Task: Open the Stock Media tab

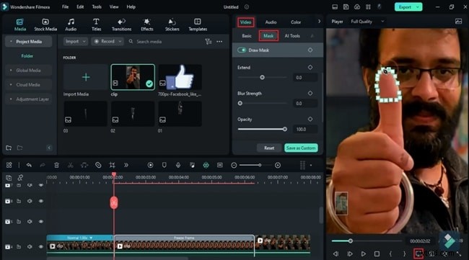Action: pyautogui.click(x=45, y=24)
